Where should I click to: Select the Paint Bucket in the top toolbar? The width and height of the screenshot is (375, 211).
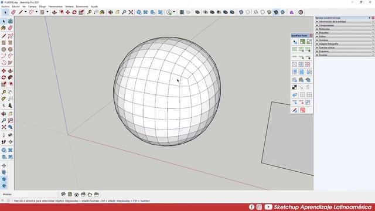tap(103, 12)
